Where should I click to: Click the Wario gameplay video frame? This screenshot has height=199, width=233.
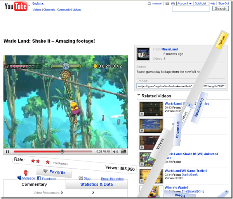coord(66,102)
